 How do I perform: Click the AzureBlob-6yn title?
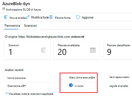pyautogui.click(x=16, y=4)
